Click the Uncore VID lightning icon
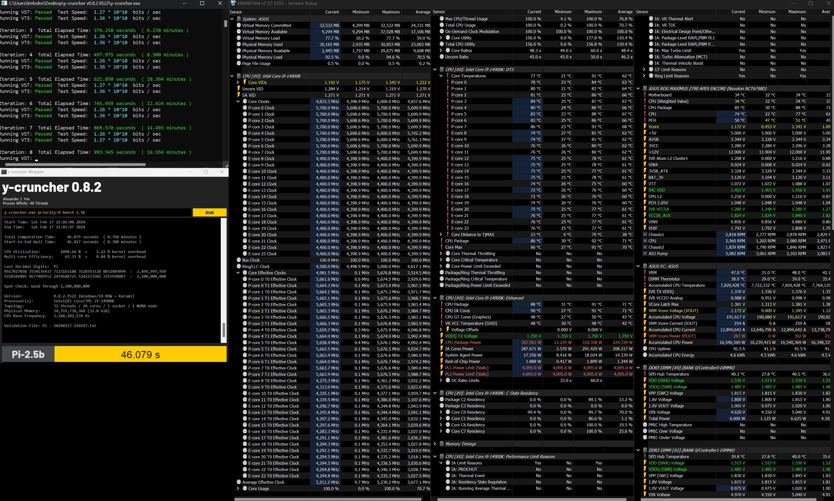 click(239, 89)
